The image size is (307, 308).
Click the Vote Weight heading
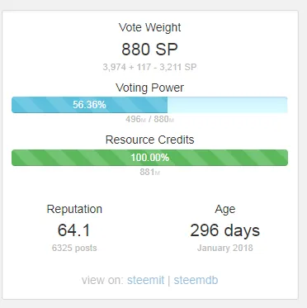(x=149, y=27)
